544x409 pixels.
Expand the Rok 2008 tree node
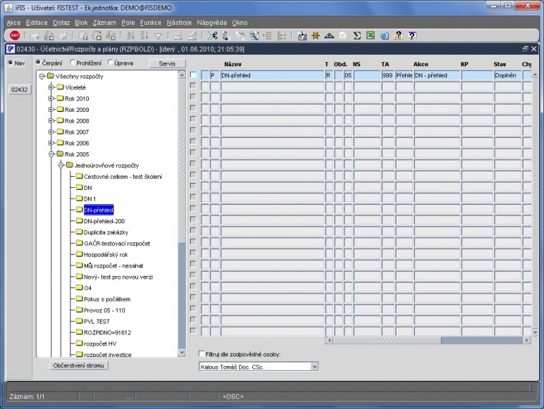point(51,121)
